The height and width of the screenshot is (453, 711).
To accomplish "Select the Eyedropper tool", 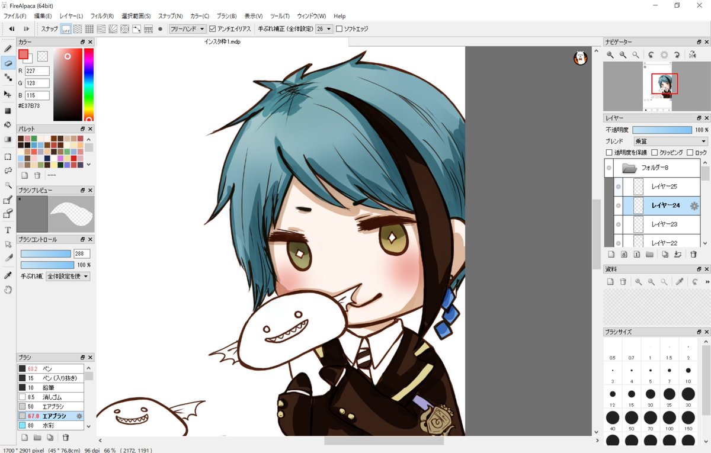I will coord(8,275).
